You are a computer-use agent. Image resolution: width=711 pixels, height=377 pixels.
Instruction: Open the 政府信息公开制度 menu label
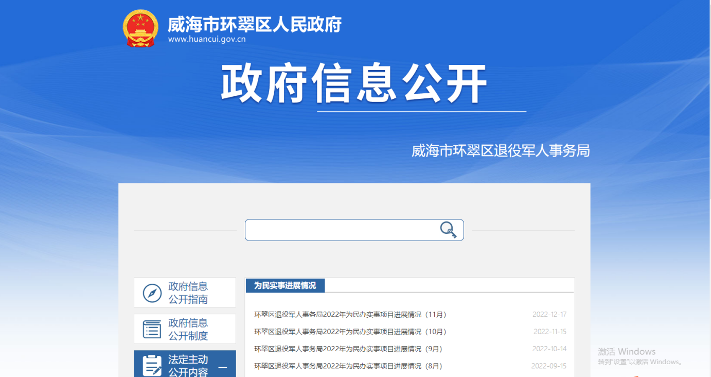click(188, 329)
